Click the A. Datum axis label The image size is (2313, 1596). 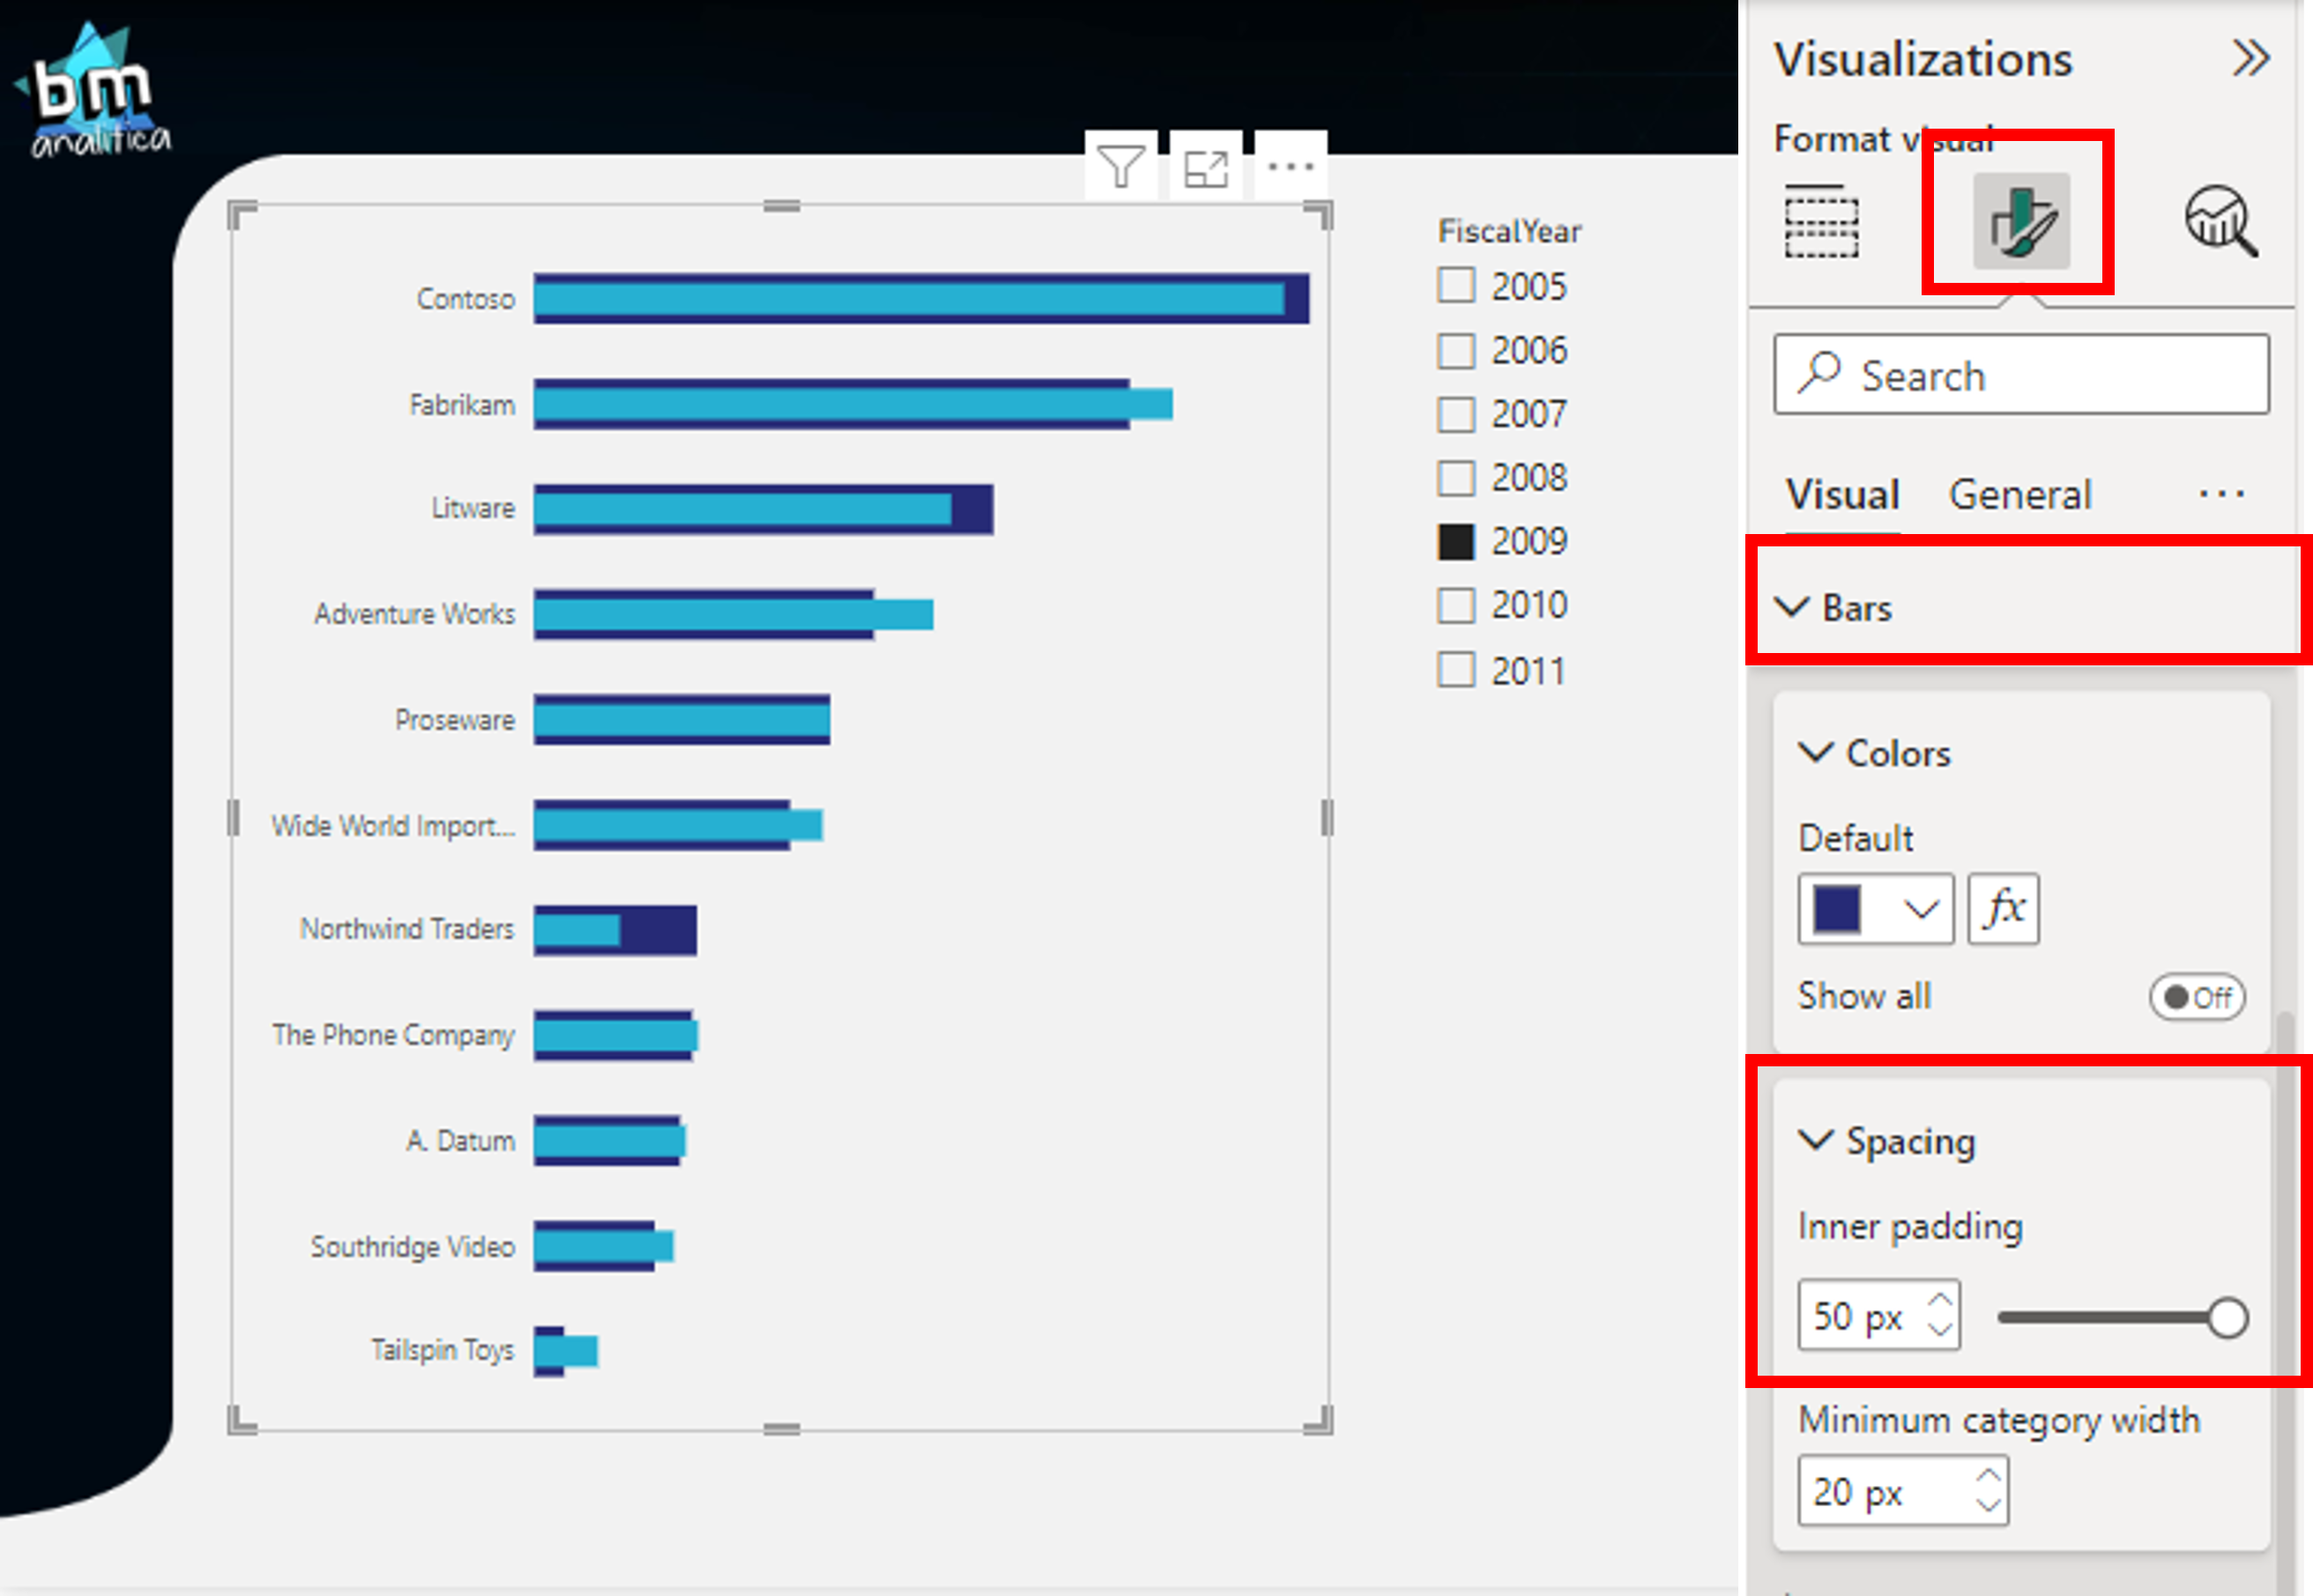(460, 1140)
